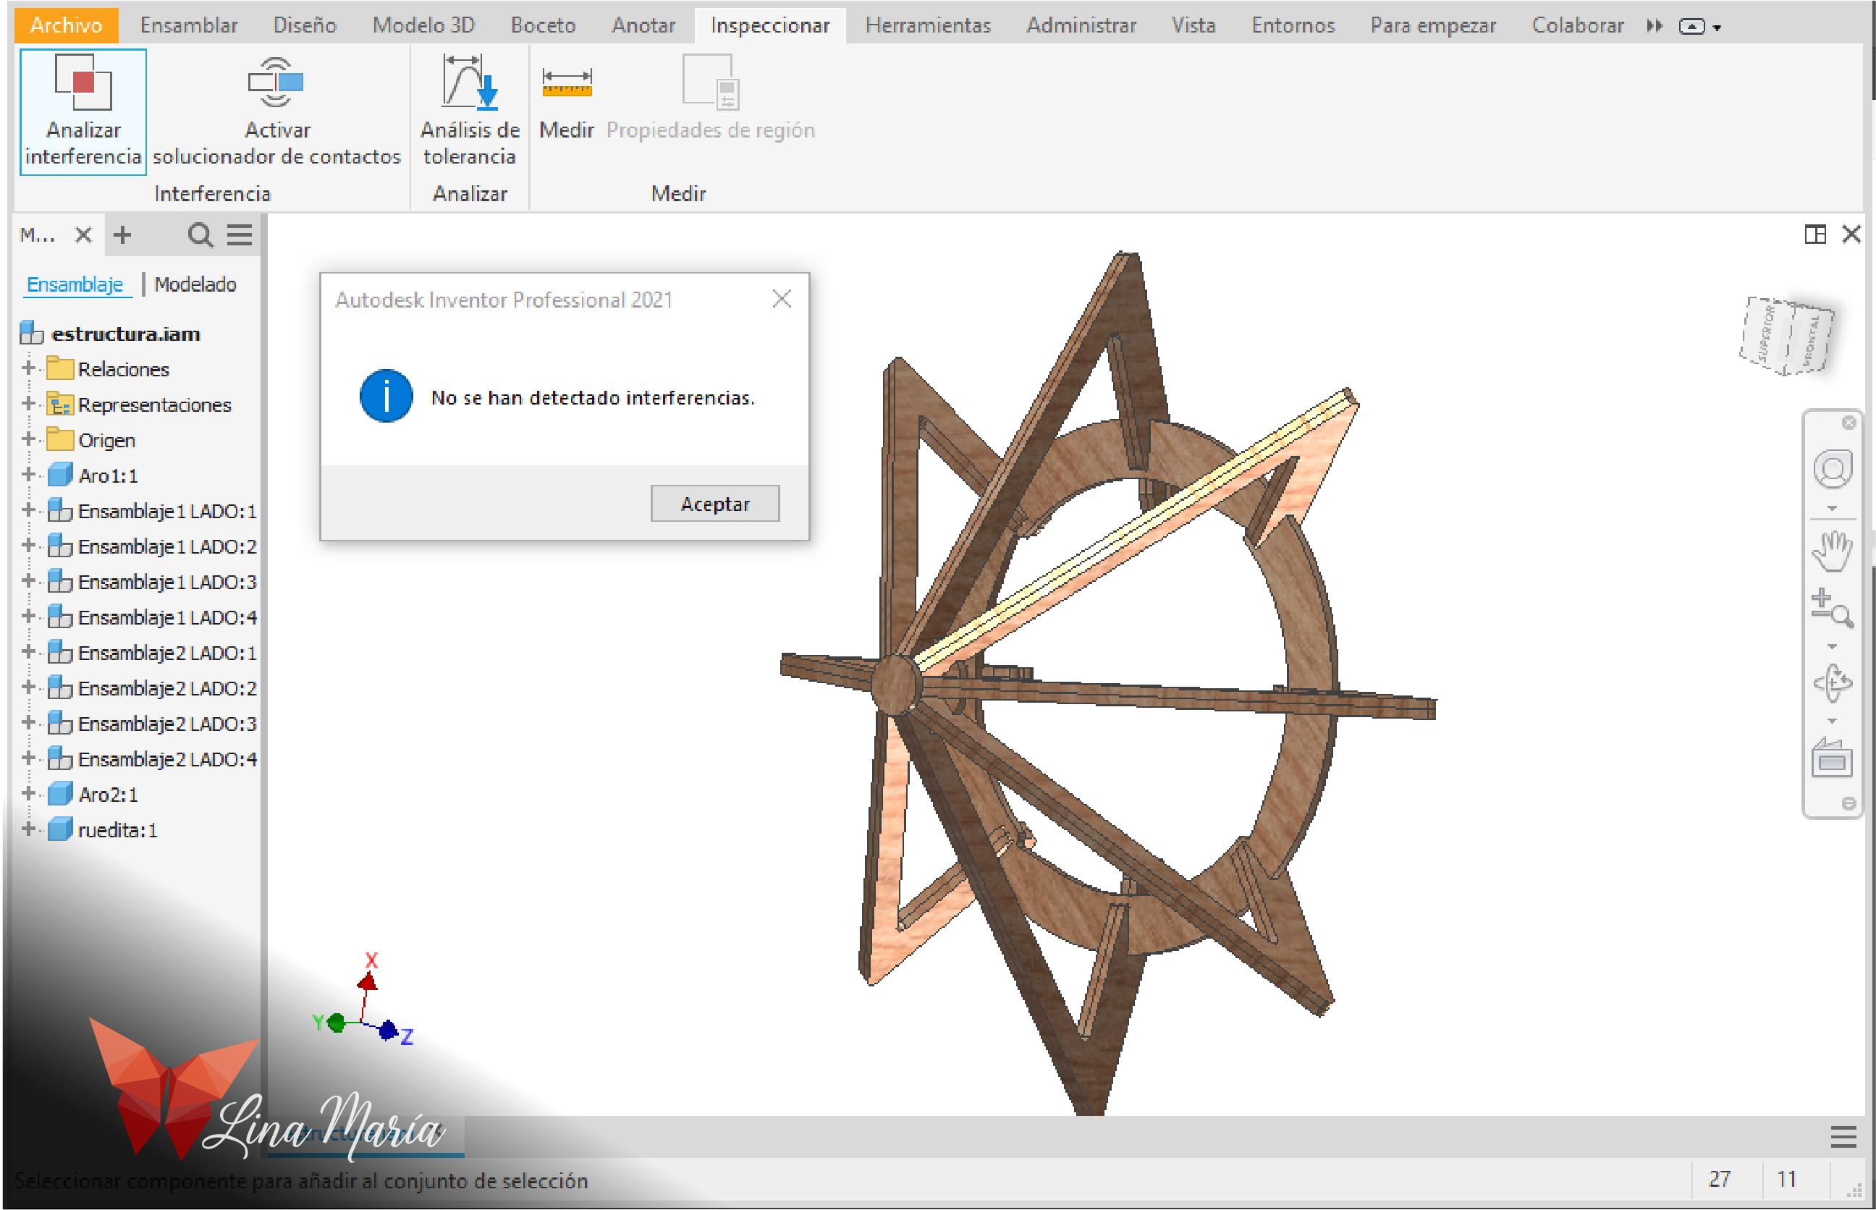This screenshot has height=1210, width=1876.
Task: Close the navigation bar with top circle
Action: (x=1849, y=423)
